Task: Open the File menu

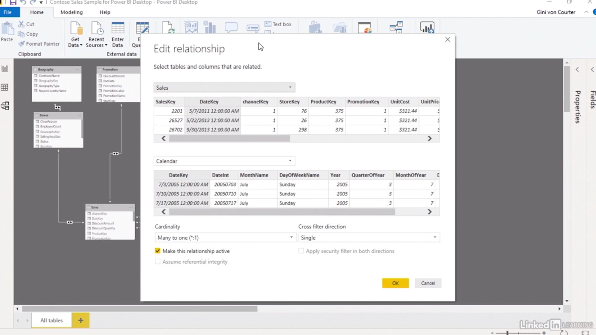Action: click(7, 12)
